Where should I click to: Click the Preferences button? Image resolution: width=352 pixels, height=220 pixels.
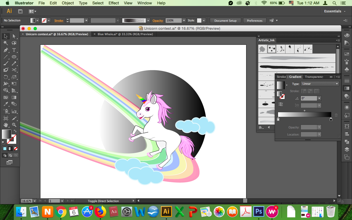click(255, 21)
